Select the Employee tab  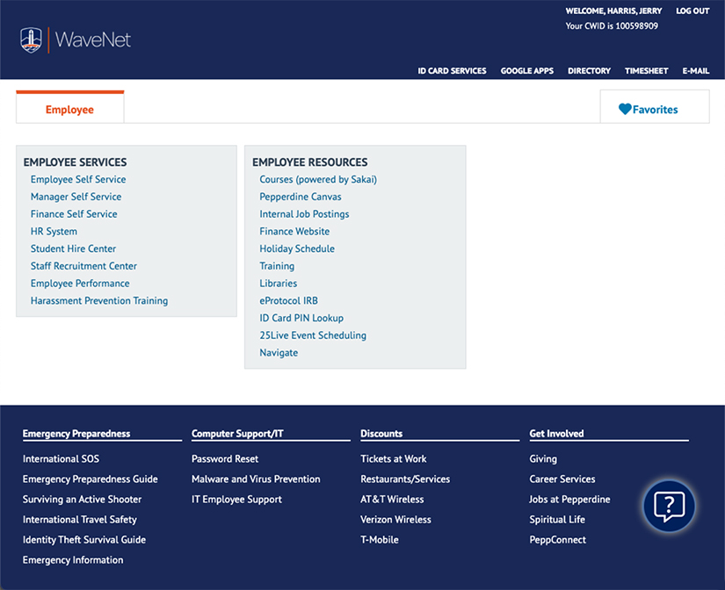[69, 110]
